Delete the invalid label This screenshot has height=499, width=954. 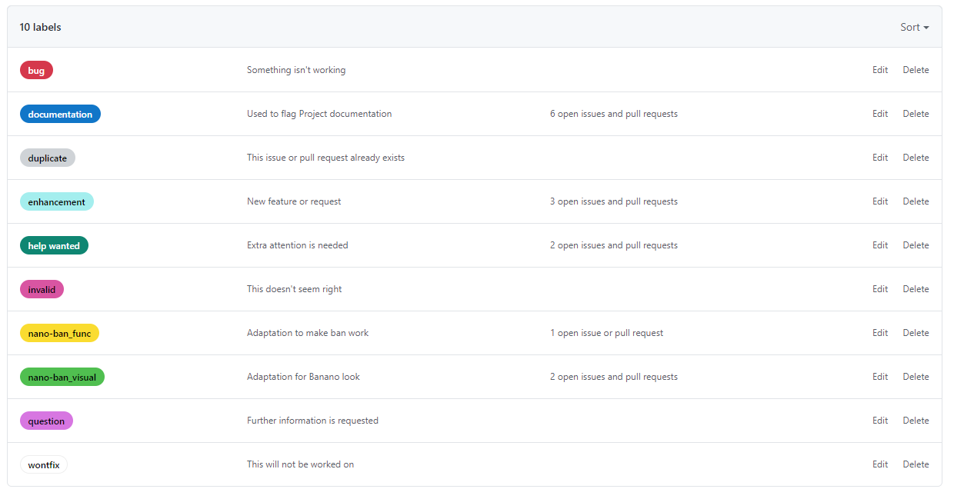coord(916,289)
